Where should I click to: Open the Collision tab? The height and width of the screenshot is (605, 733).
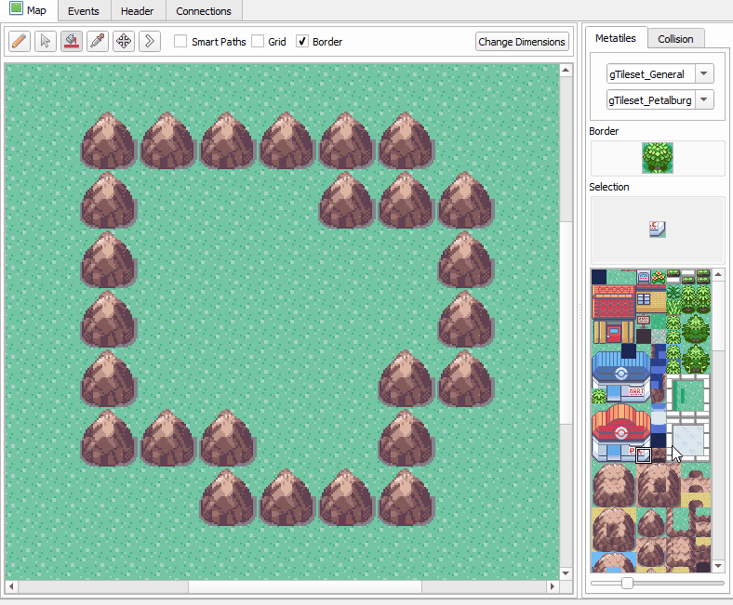675,39
